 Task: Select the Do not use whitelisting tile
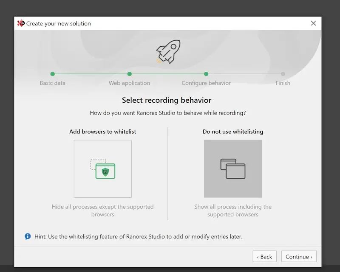(233, 169)
